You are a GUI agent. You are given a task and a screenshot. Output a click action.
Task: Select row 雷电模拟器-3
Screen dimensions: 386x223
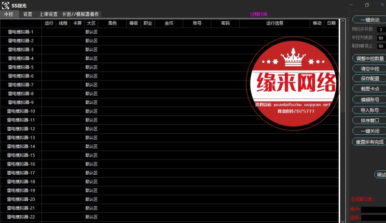coord(169,49)
